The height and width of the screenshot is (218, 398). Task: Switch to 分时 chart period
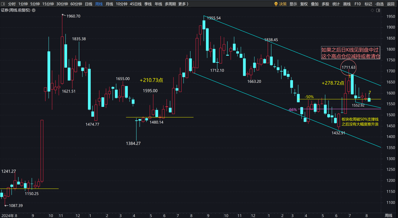coord(12,4)
